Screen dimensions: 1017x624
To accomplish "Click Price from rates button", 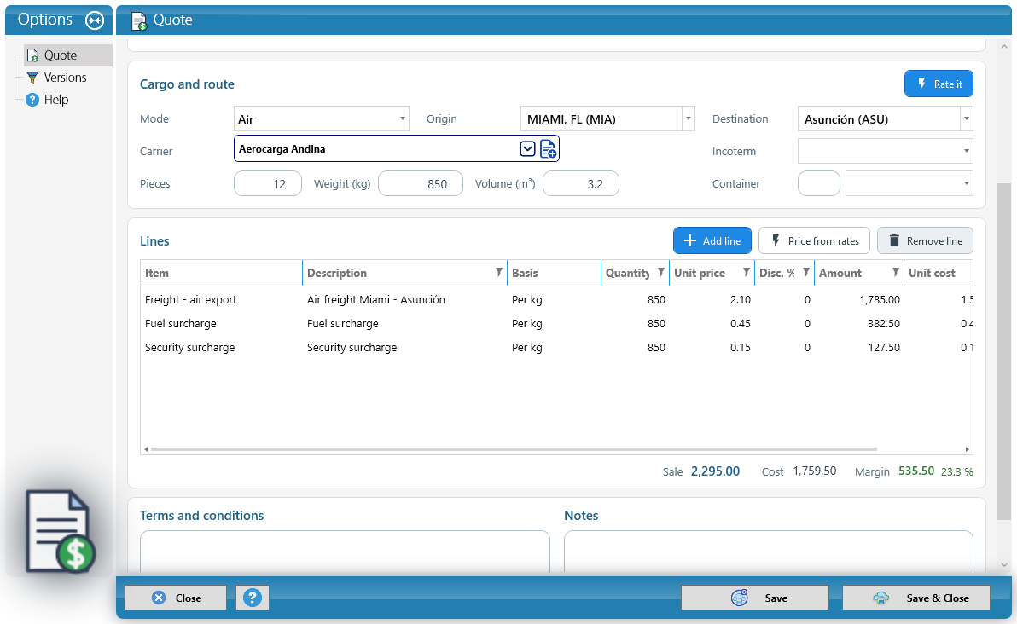I will point(814,241).
